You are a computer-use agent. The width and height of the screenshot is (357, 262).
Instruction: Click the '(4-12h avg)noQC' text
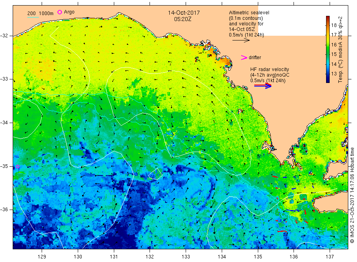tap(270, 75)
